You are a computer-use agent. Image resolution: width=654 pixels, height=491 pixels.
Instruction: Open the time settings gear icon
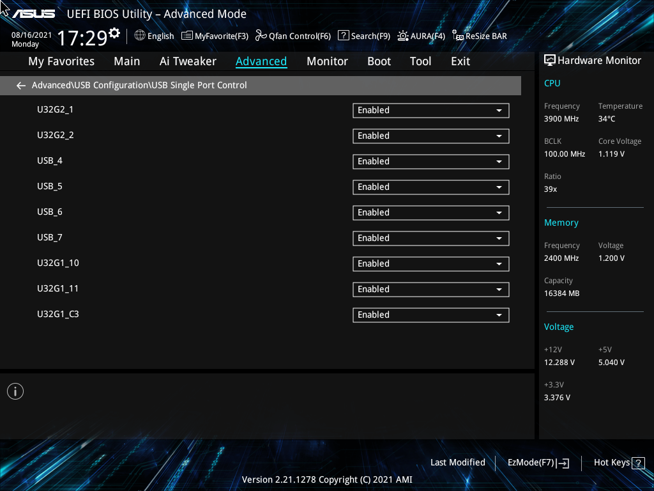tap(114, 33)
